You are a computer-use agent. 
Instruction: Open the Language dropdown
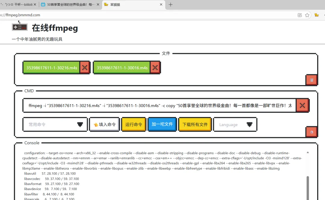235,125
